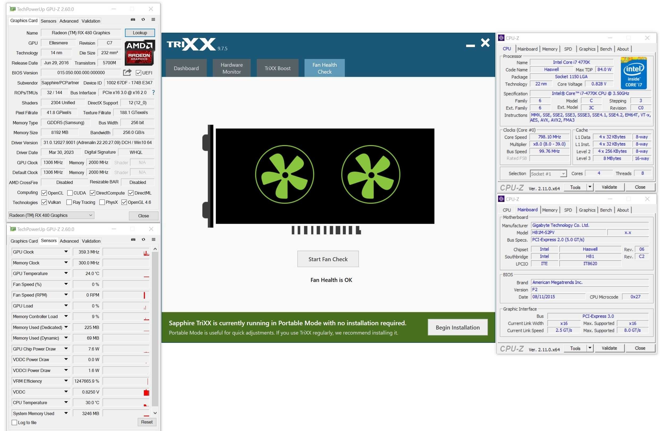Screen dimensions: 660x431
Task: Toggle Vulkan checkbox
Action: 44,202
